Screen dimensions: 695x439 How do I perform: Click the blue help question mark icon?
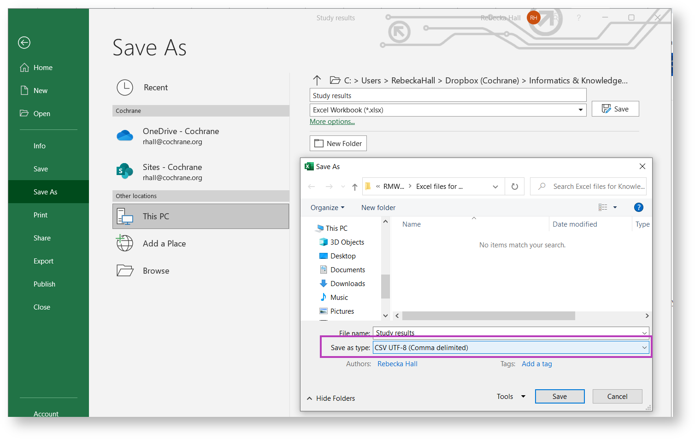pos(638,207)
